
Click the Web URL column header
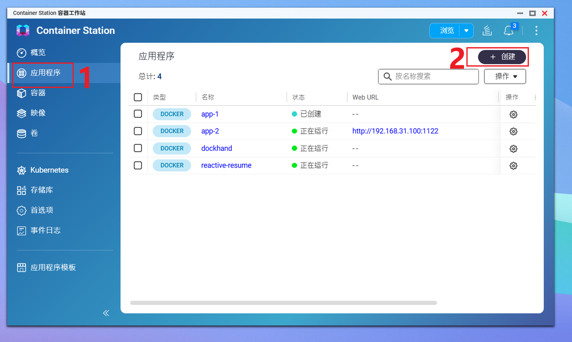pyautogui.click(x=365, y=98)
